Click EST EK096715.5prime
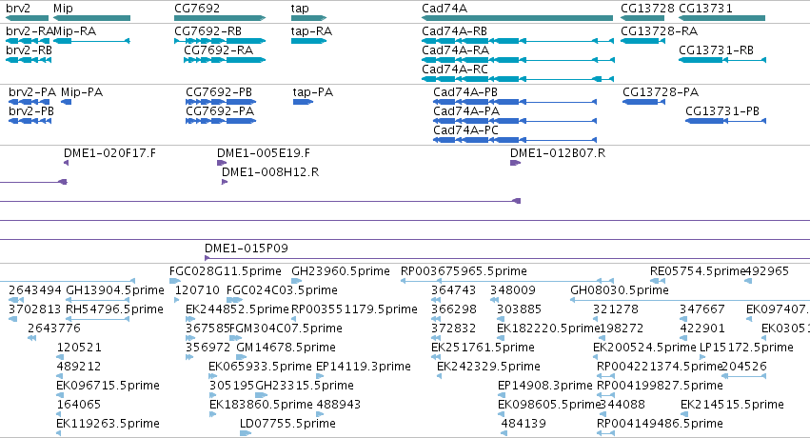 point(60,396)
